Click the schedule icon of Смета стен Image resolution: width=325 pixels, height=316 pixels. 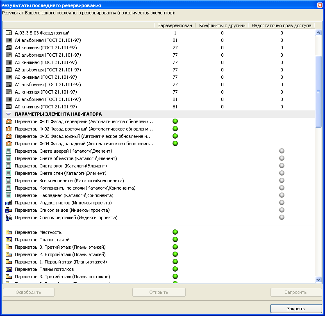(x=9, y=173)
